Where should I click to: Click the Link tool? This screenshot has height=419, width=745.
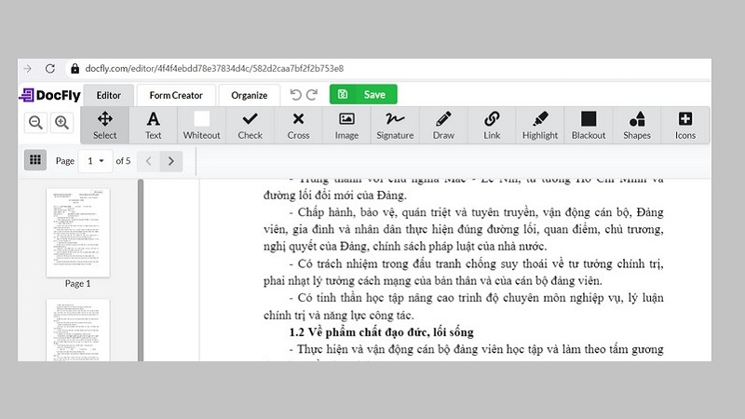point(492,125)
